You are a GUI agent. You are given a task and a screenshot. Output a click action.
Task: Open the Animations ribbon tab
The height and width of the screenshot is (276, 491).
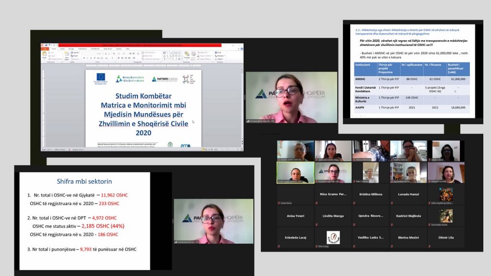[95, 49]
